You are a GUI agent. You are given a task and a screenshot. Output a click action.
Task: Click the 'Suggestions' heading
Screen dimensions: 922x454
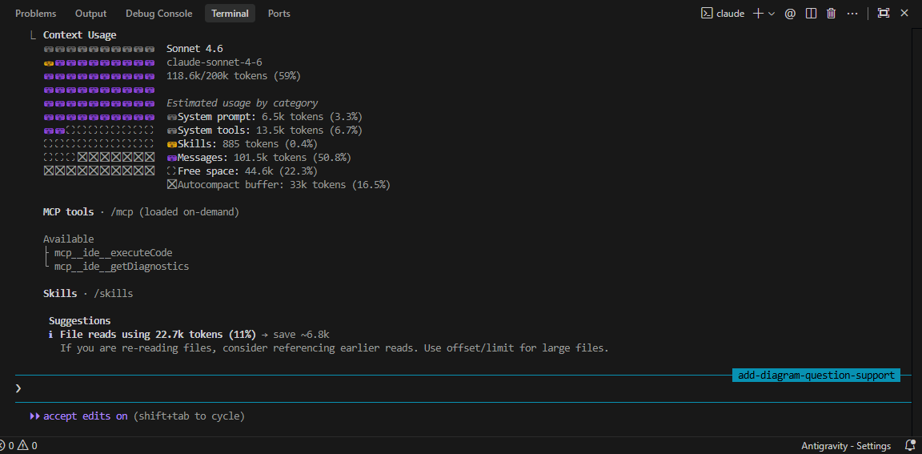pyautogui.click(x=79, y=321)
